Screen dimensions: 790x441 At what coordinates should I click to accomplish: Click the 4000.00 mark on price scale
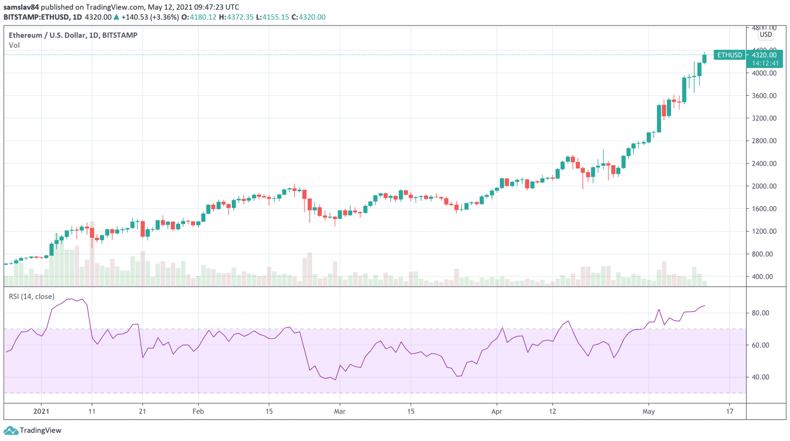point(764,73)
